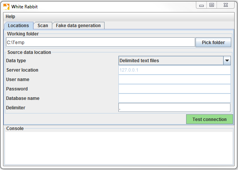
Task: Click the Working folder path field
Action: click(x=100, y=42)
